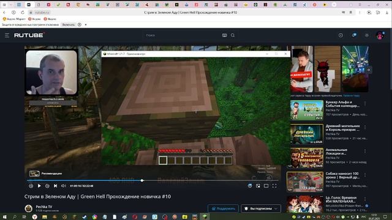Toggle theater mode in player

(266, 186)
